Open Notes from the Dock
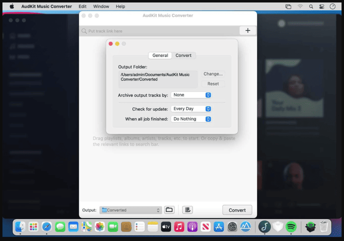 (153, 227)
